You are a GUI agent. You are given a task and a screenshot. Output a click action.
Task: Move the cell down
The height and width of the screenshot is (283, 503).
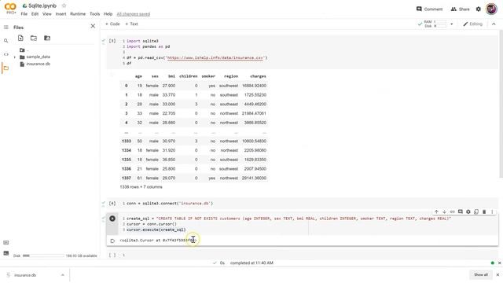click(x=444, y=211)
